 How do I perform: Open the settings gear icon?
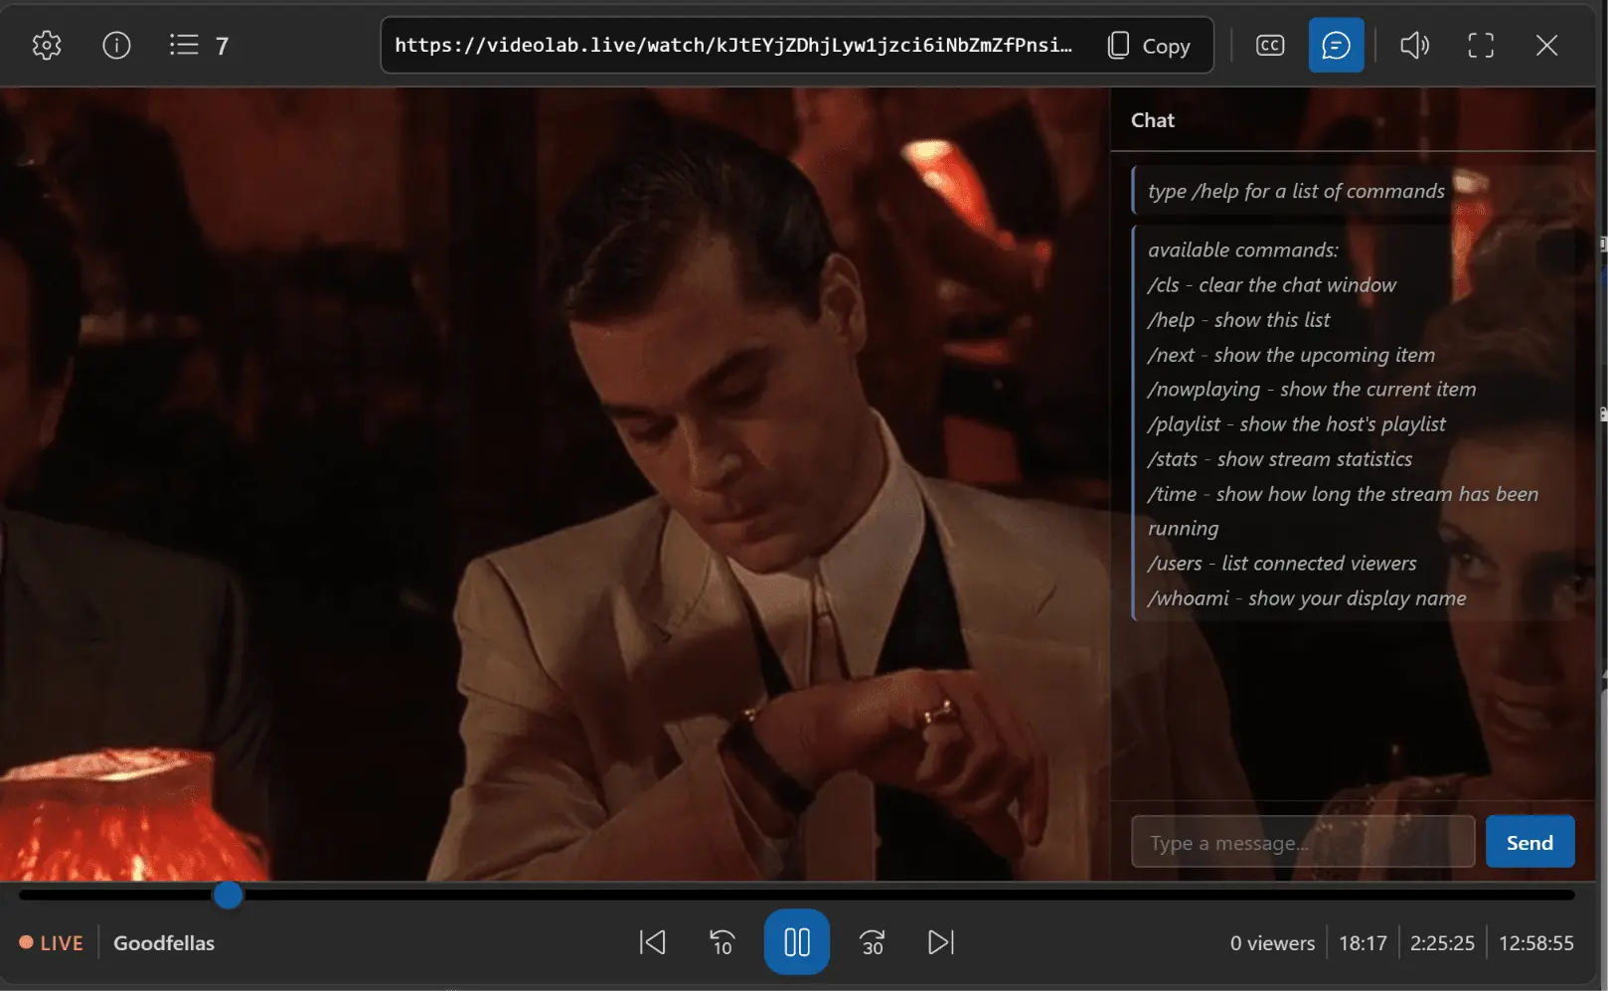pyautogui.click(x=47, y=46)
